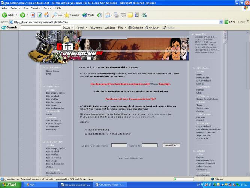Click 'Falls der Downloaden nicht automatisch startet' link

(x=130, y=91)
